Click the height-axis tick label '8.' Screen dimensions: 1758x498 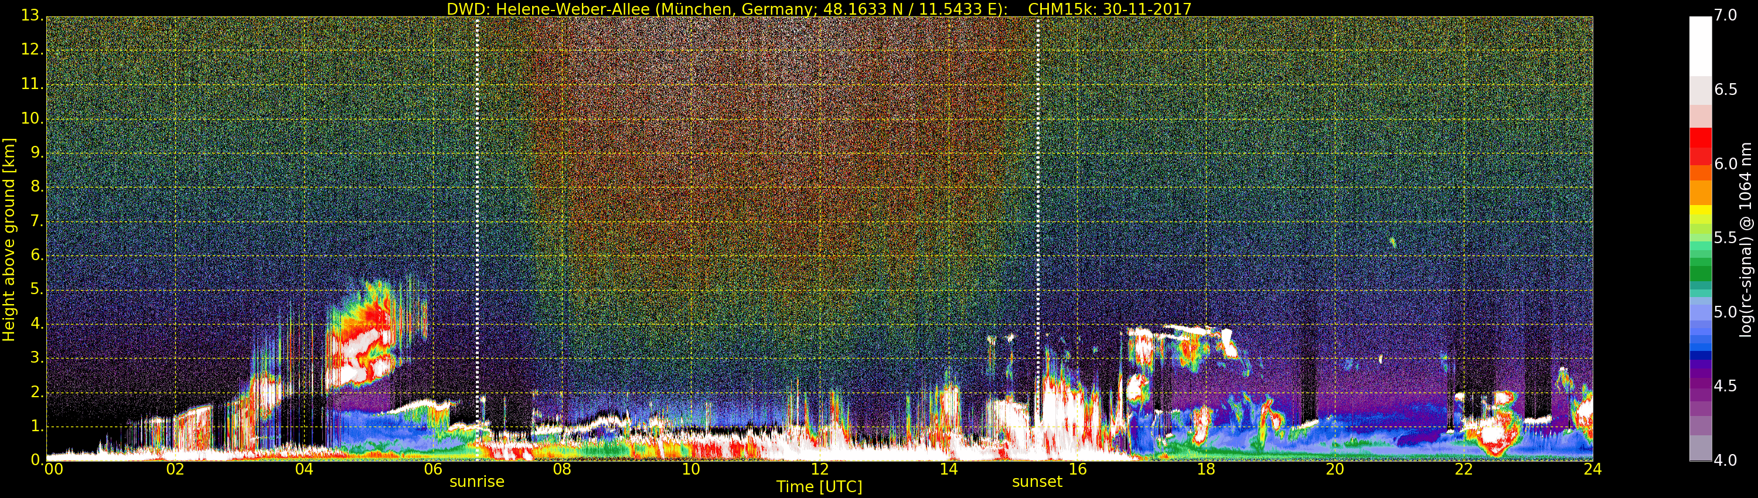point(38,186)
